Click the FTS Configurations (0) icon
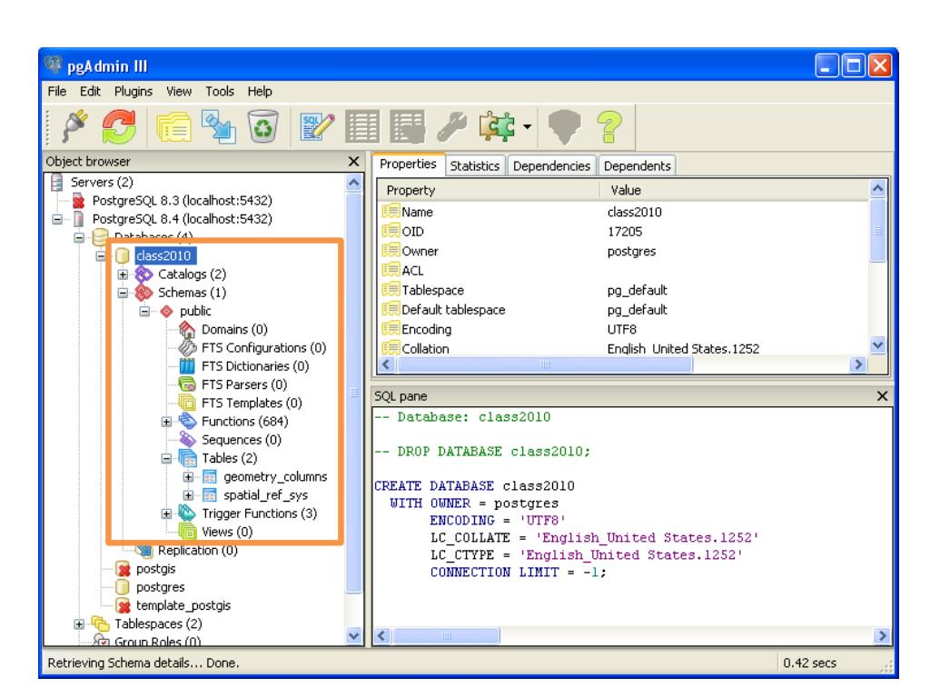This screenshot has height=698, width=930. pyautogui.click(x=187, y=348)
